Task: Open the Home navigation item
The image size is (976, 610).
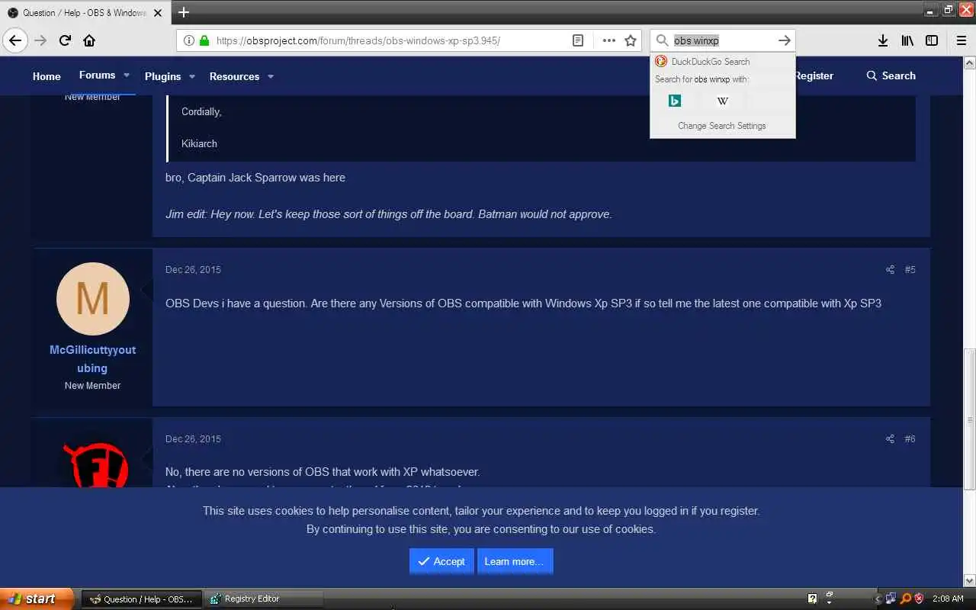Action: click(x=47, y=76)
